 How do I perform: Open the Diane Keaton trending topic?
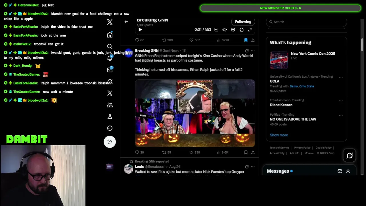(281, 105)
